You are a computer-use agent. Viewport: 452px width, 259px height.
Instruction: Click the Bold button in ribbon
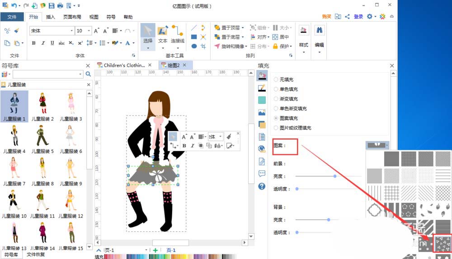pyautogui.click(x=34, y=43)
